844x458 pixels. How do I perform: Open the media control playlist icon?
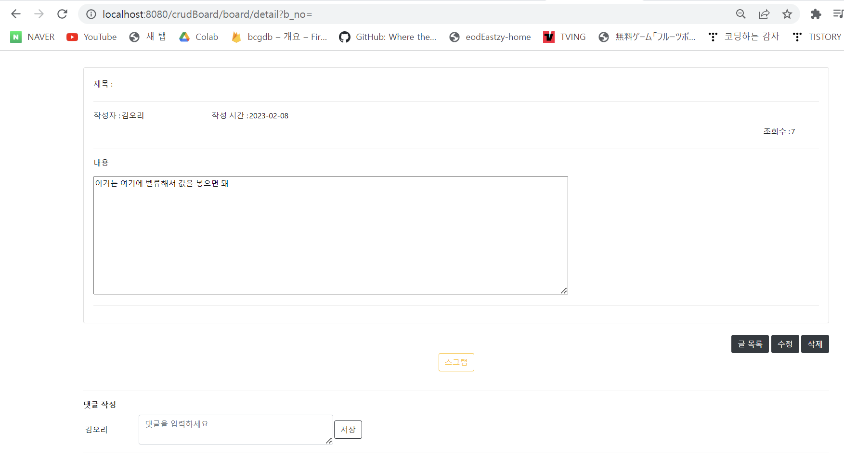[838, 14]
